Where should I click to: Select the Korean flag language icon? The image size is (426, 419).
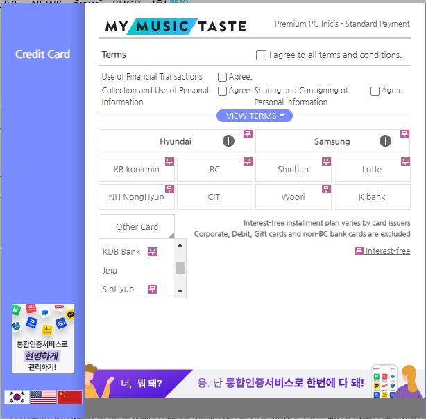17,398
